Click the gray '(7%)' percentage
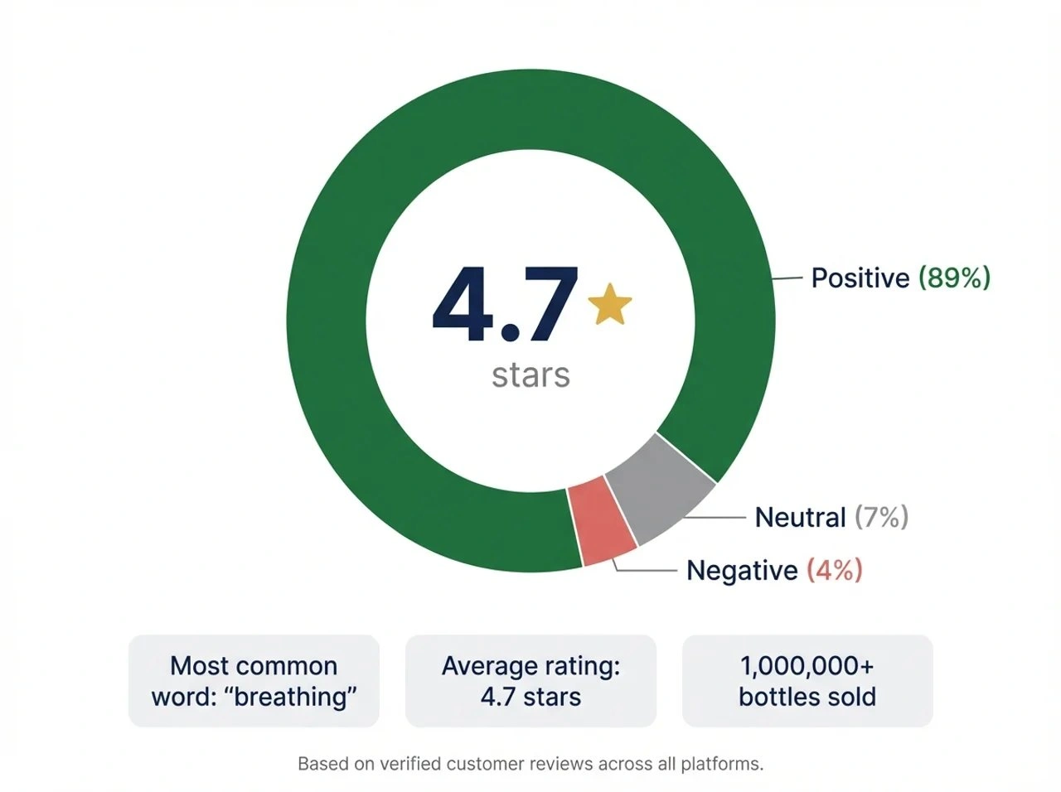 tap(881, 517)
